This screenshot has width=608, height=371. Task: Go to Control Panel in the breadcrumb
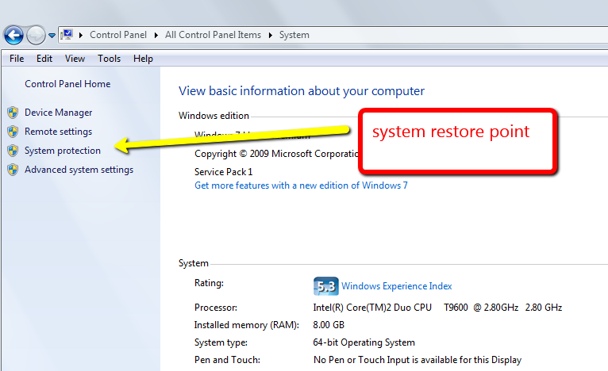(118, 35)
